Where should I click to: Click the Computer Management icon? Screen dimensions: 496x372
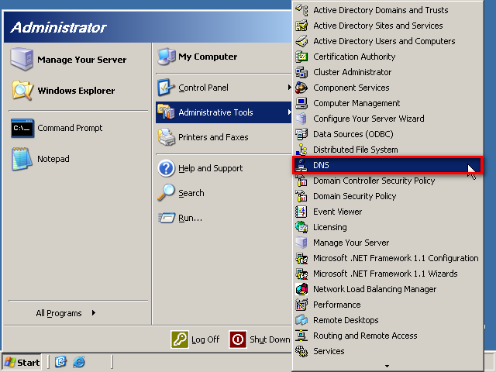point(301,103)
